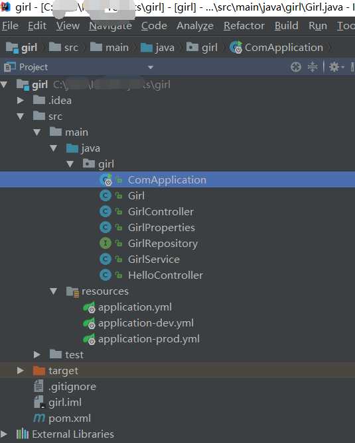Click the Scroll from Source target icon
This screenshot has width=355, height=443.
(296, 68)
